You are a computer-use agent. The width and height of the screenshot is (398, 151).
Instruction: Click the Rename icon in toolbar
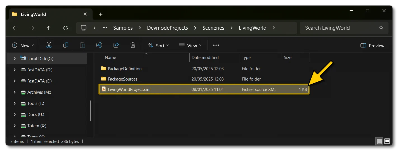click(99, 45)
